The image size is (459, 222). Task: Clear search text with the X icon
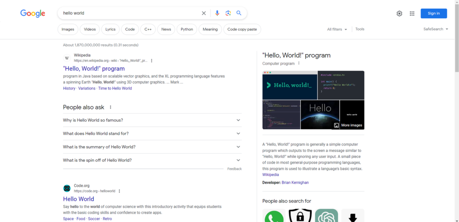point(204,13)
